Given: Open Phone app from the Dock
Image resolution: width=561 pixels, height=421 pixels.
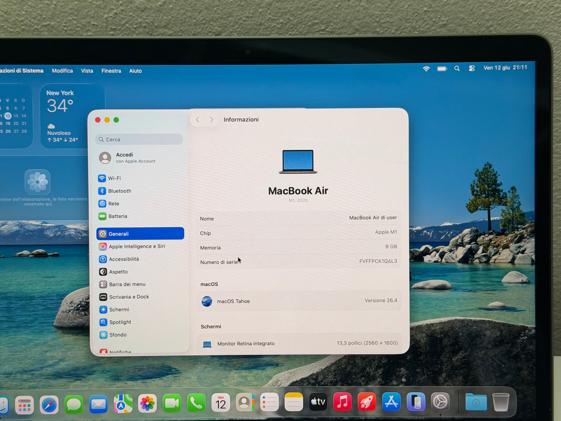Looking at the screenshot, I should (196, 404).
